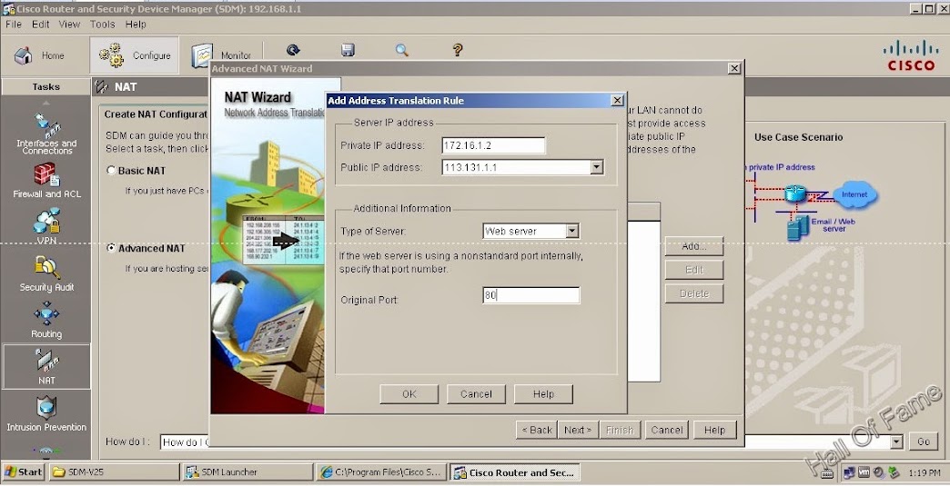Click the Tasks panel header
The height and width of the screenshot is (486, 950).
point(46,86)
